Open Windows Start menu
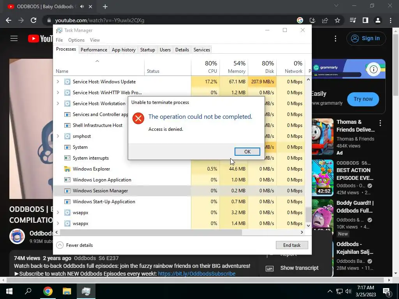 (9, 291)
